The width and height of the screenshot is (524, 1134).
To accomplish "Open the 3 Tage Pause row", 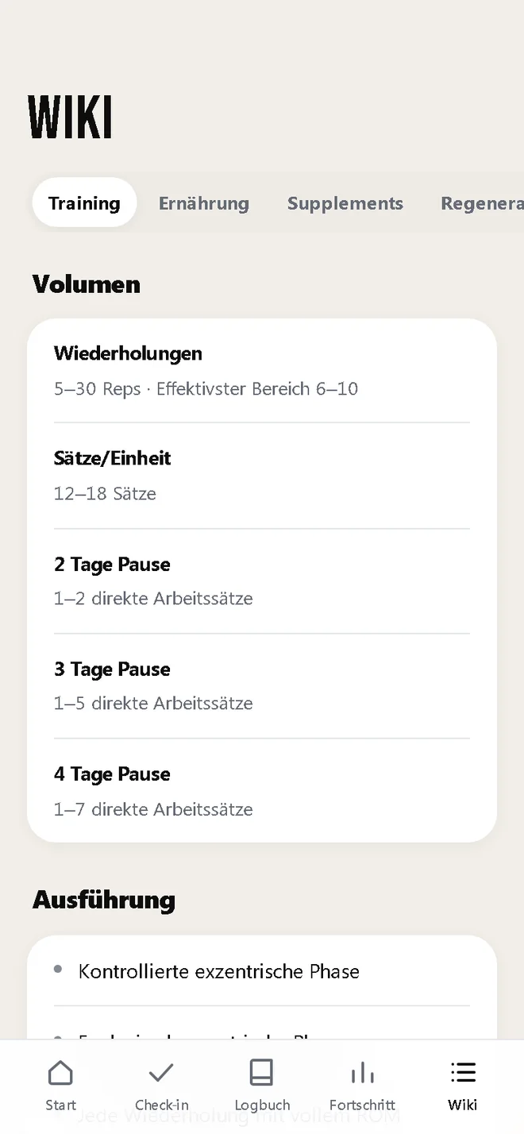I will click(x=262, y=686).
